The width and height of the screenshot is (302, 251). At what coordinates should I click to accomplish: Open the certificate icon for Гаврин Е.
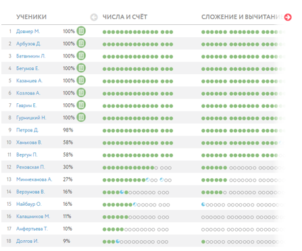click(81, 105)
